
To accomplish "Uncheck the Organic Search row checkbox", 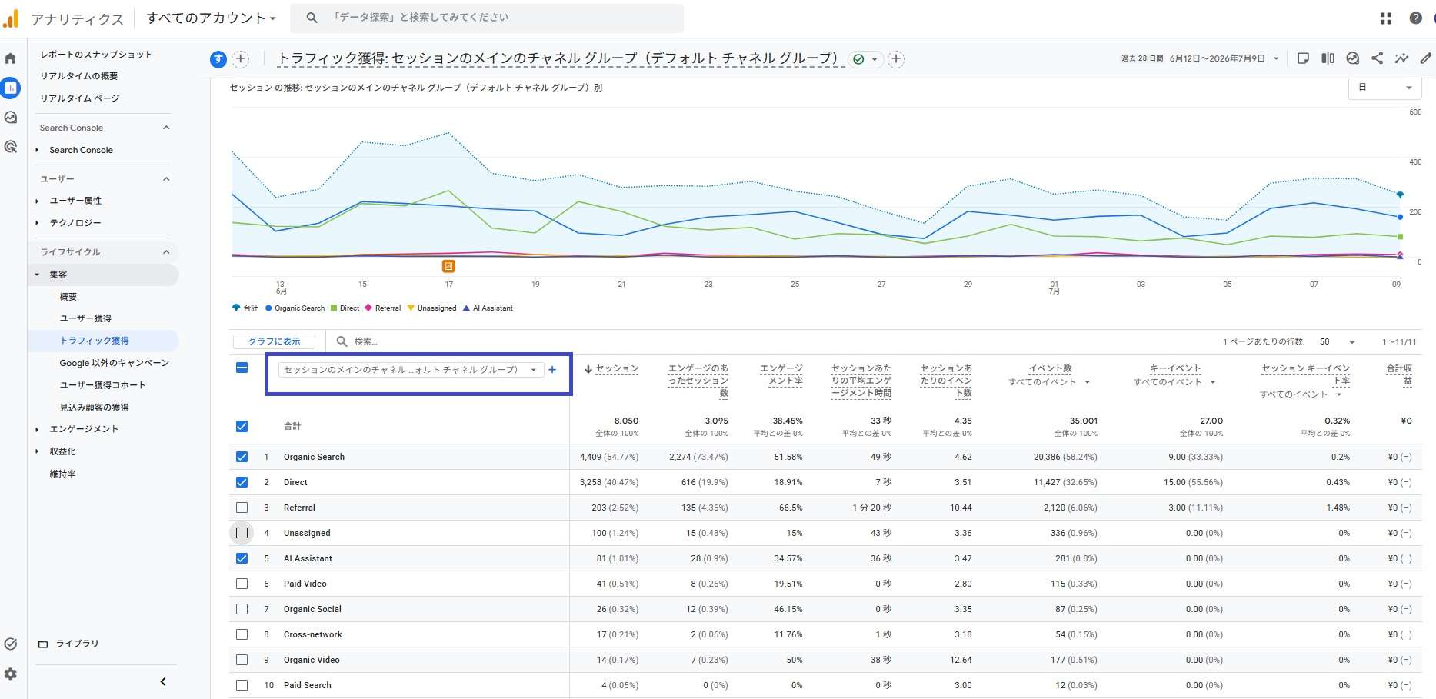I will [242, 457].
